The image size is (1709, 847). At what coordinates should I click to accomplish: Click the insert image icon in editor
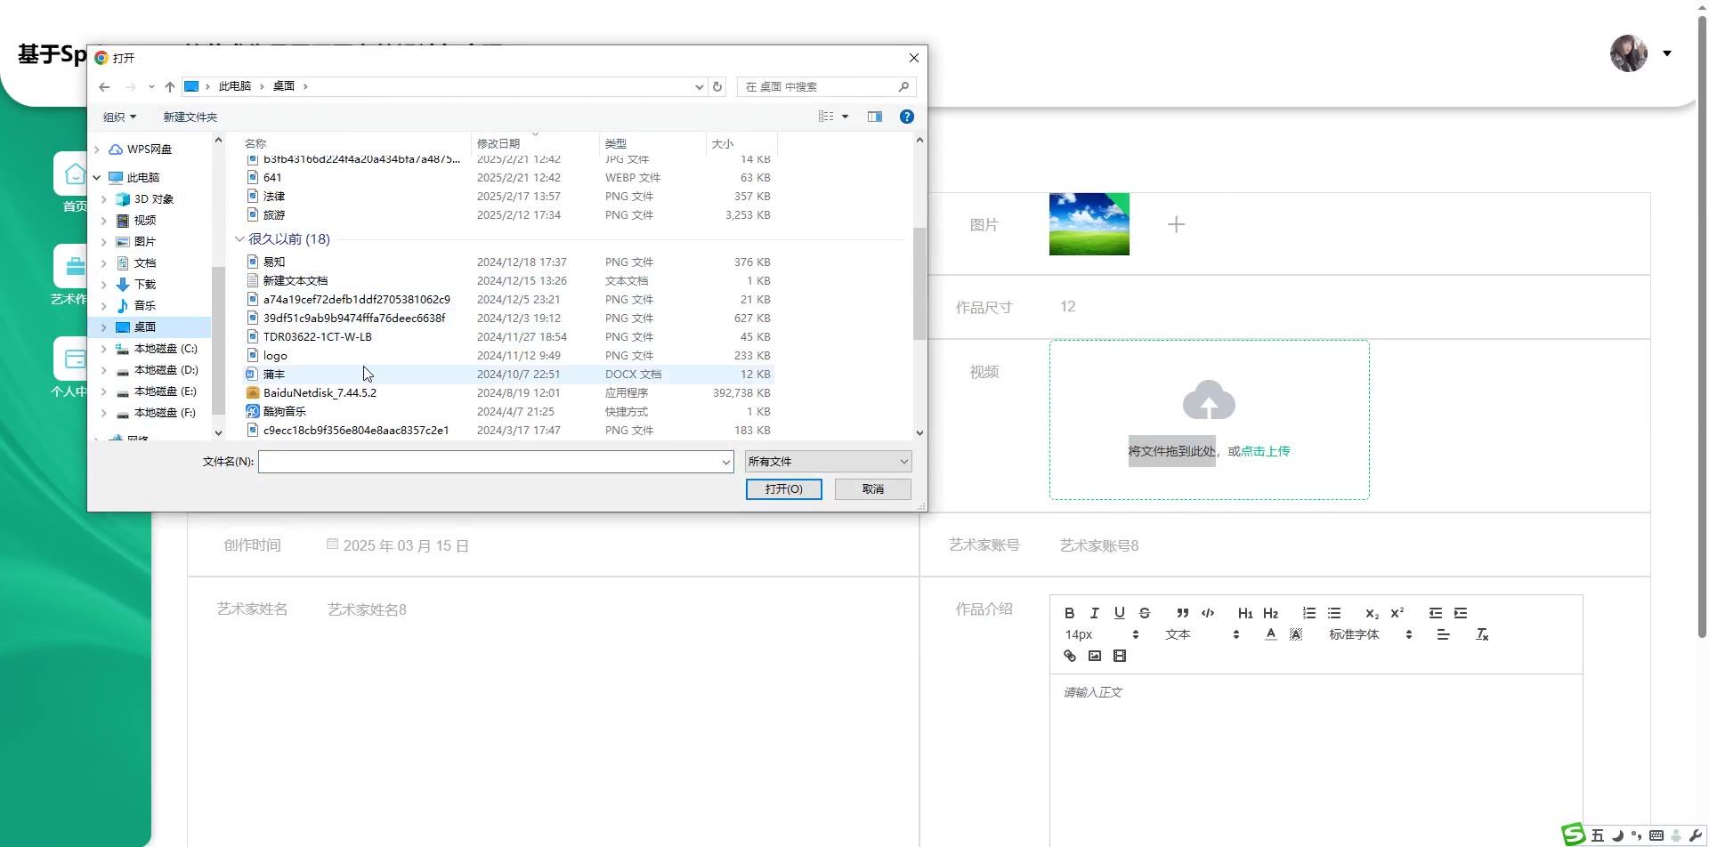1094,656
